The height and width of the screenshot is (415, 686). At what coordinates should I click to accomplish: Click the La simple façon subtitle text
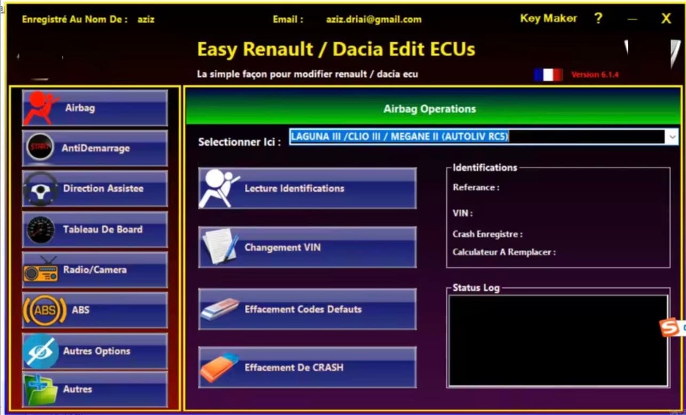(x=307, y=75)
